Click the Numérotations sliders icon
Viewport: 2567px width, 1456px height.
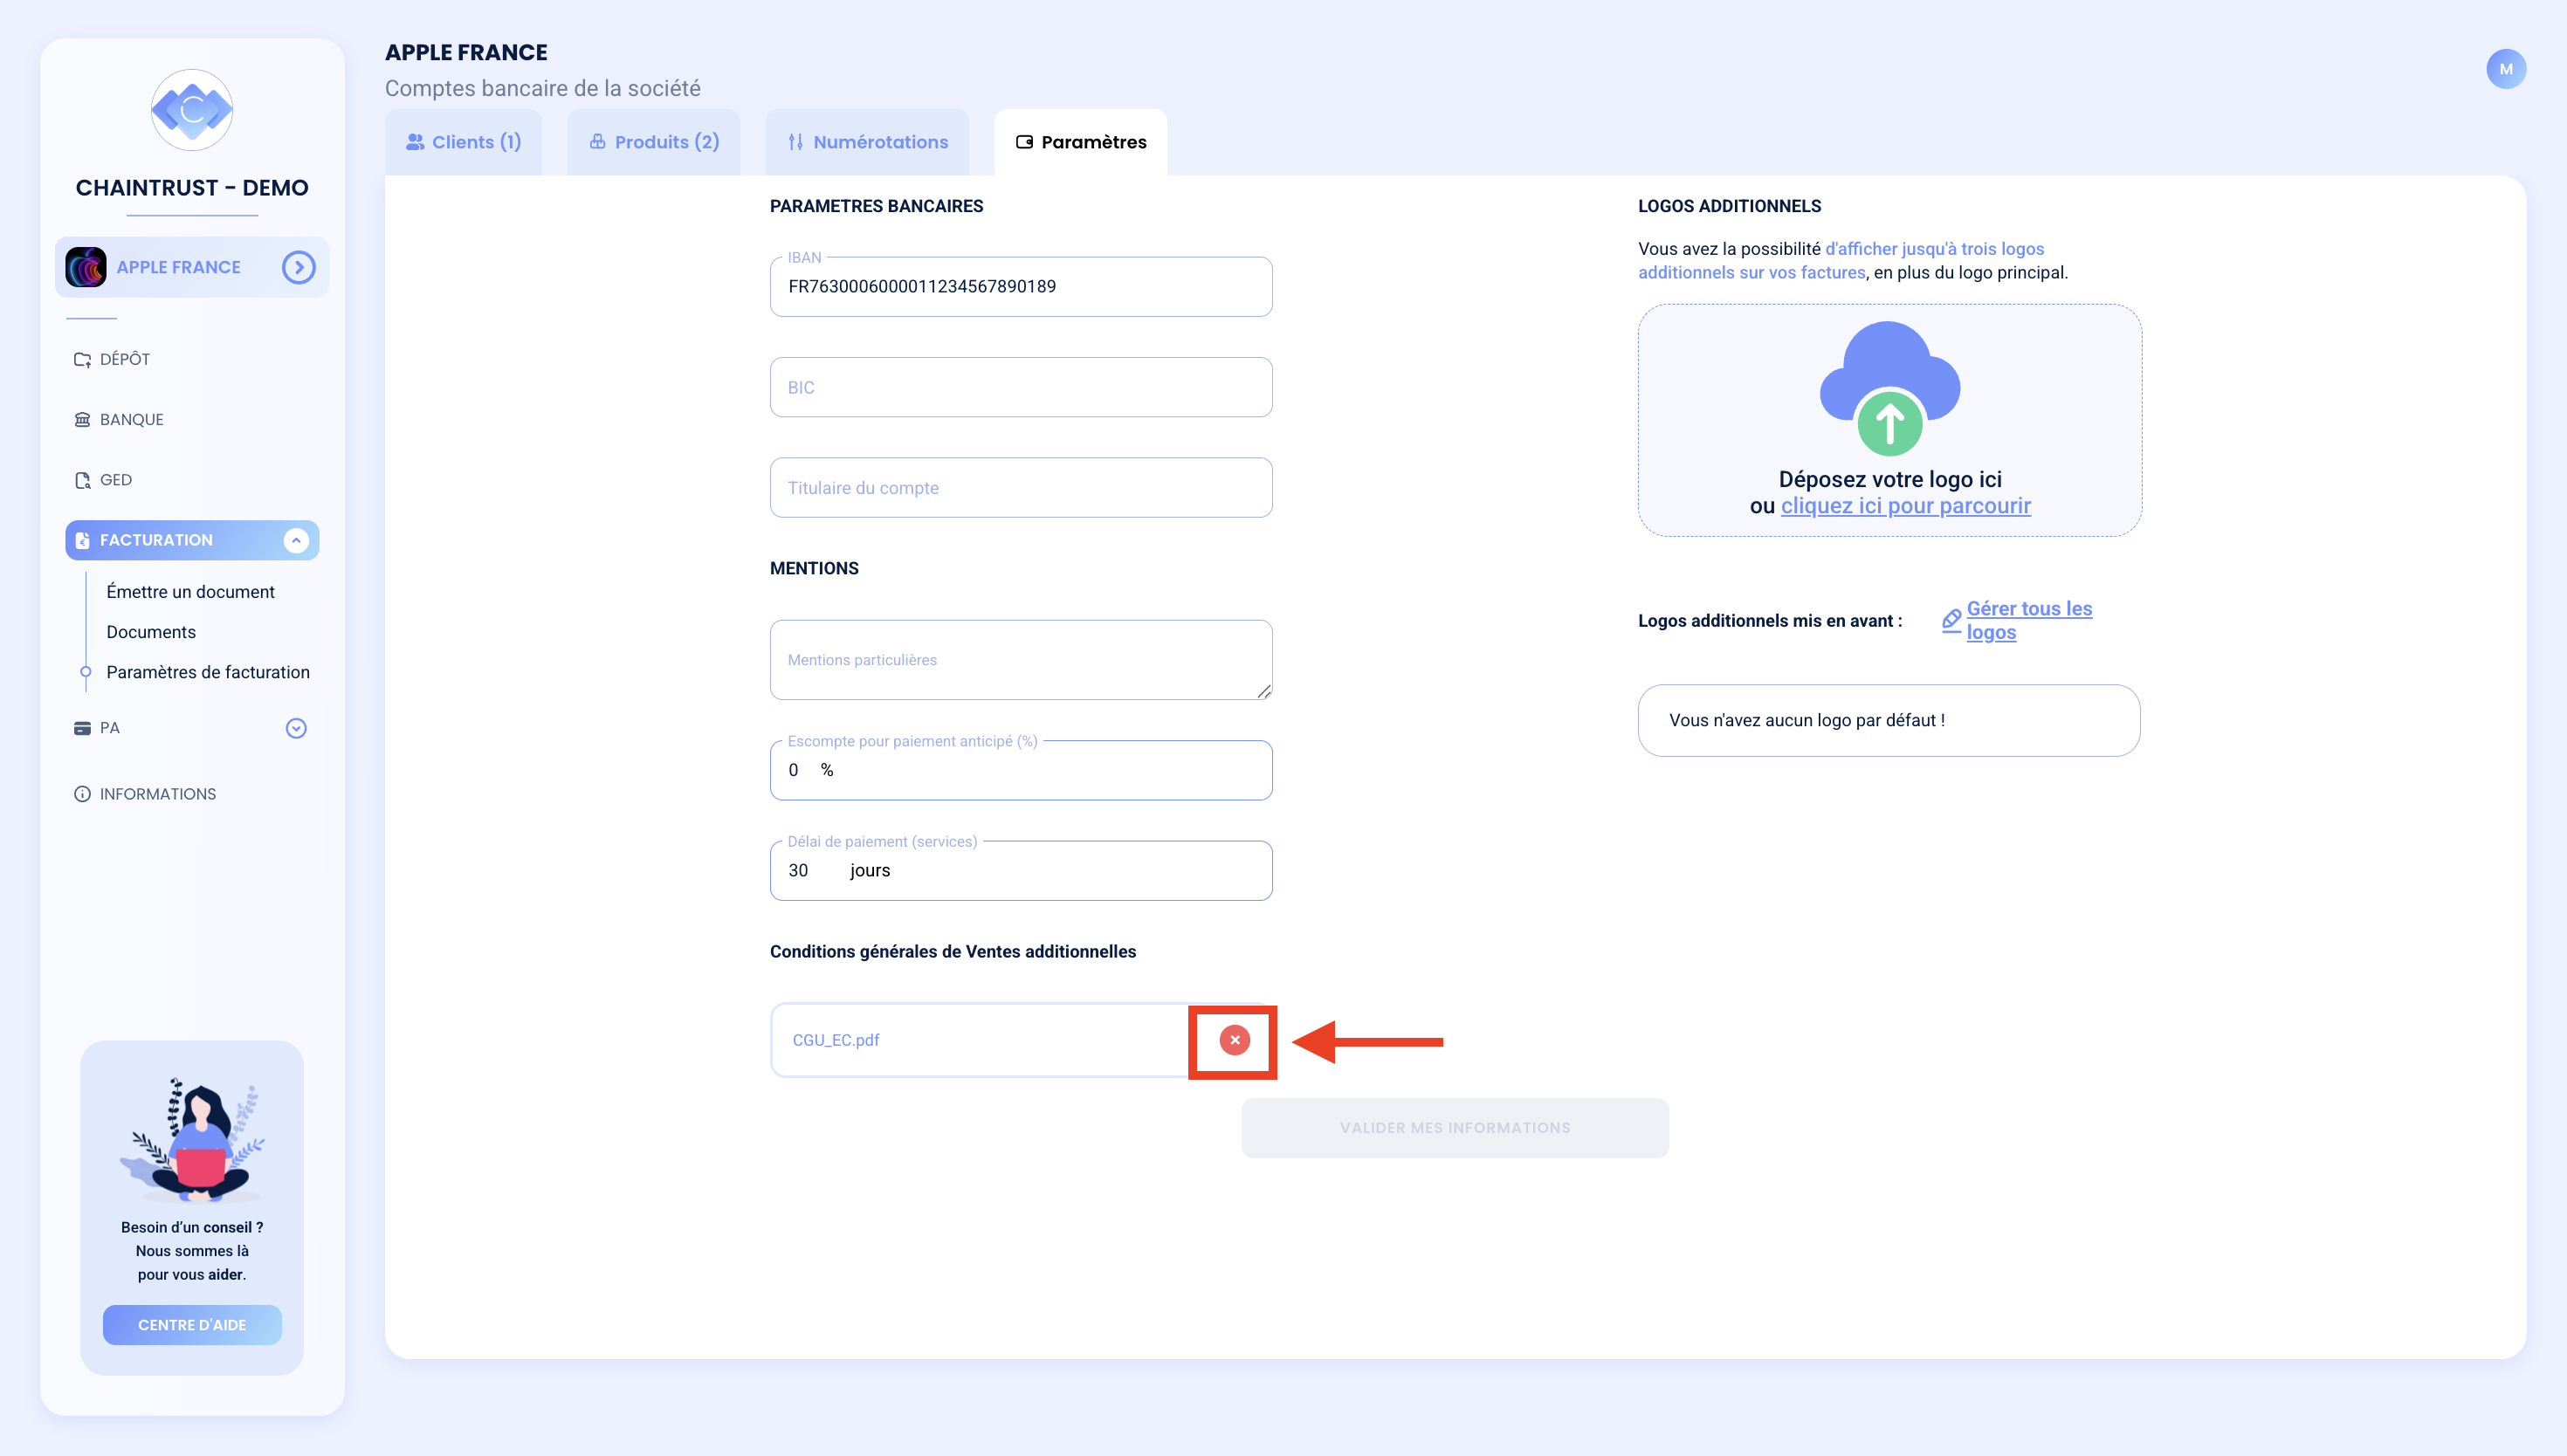pos(796,142)
